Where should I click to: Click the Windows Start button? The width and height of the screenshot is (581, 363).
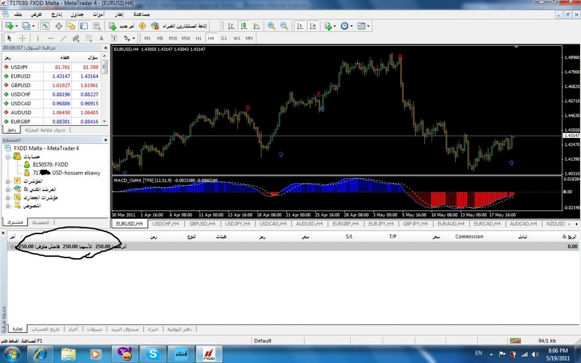click(12, 354)
